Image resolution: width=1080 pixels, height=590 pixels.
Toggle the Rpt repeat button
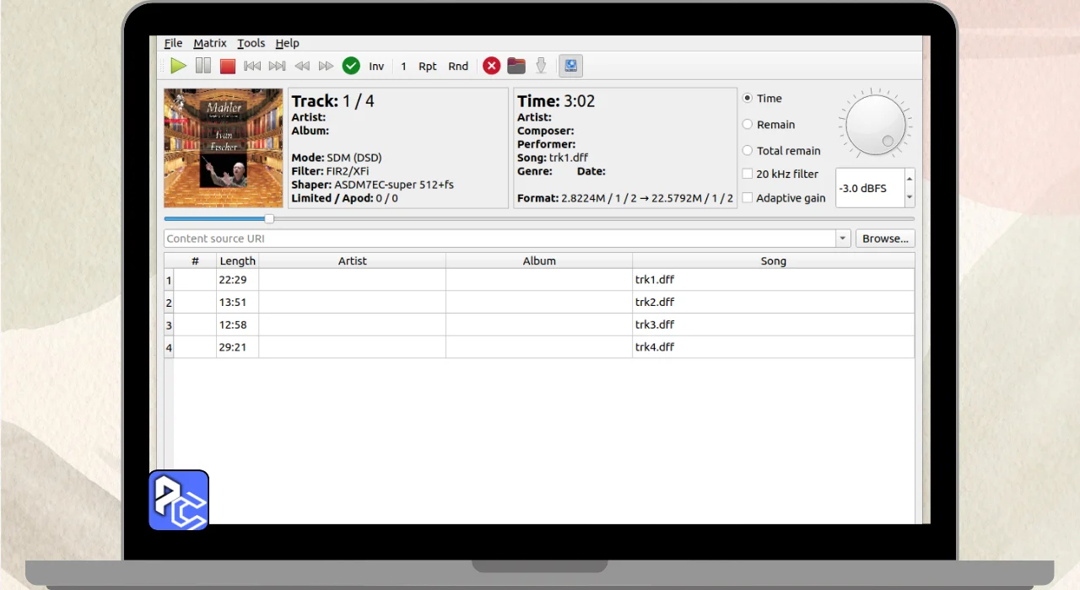(x=428, y=66)
